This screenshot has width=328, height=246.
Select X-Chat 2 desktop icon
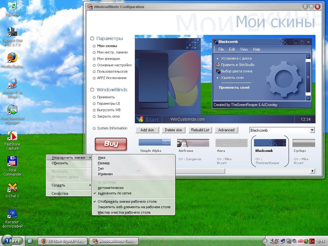pyautogui.click(x=12, y=190)
